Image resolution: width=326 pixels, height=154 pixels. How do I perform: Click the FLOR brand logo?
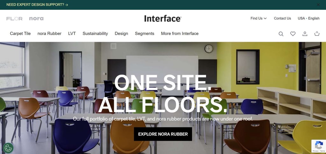(x=14, y=19)
